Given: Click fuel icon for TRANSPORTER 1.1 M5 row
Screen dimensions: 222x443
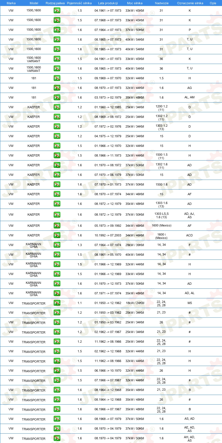Looking at the screenshot, I should pyautogui.click(x=57, y=303).
